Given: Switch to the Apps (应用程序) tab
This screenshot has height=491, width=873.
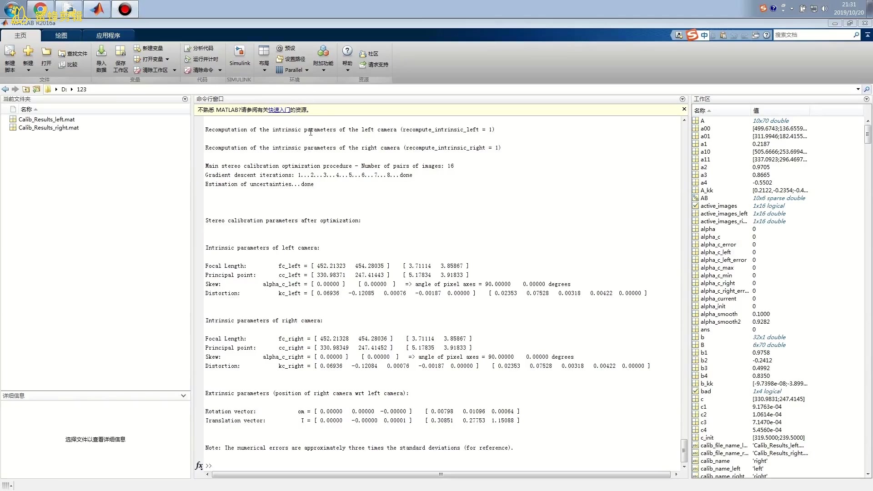Looking at the screenshot, I should tap(108, 35).
